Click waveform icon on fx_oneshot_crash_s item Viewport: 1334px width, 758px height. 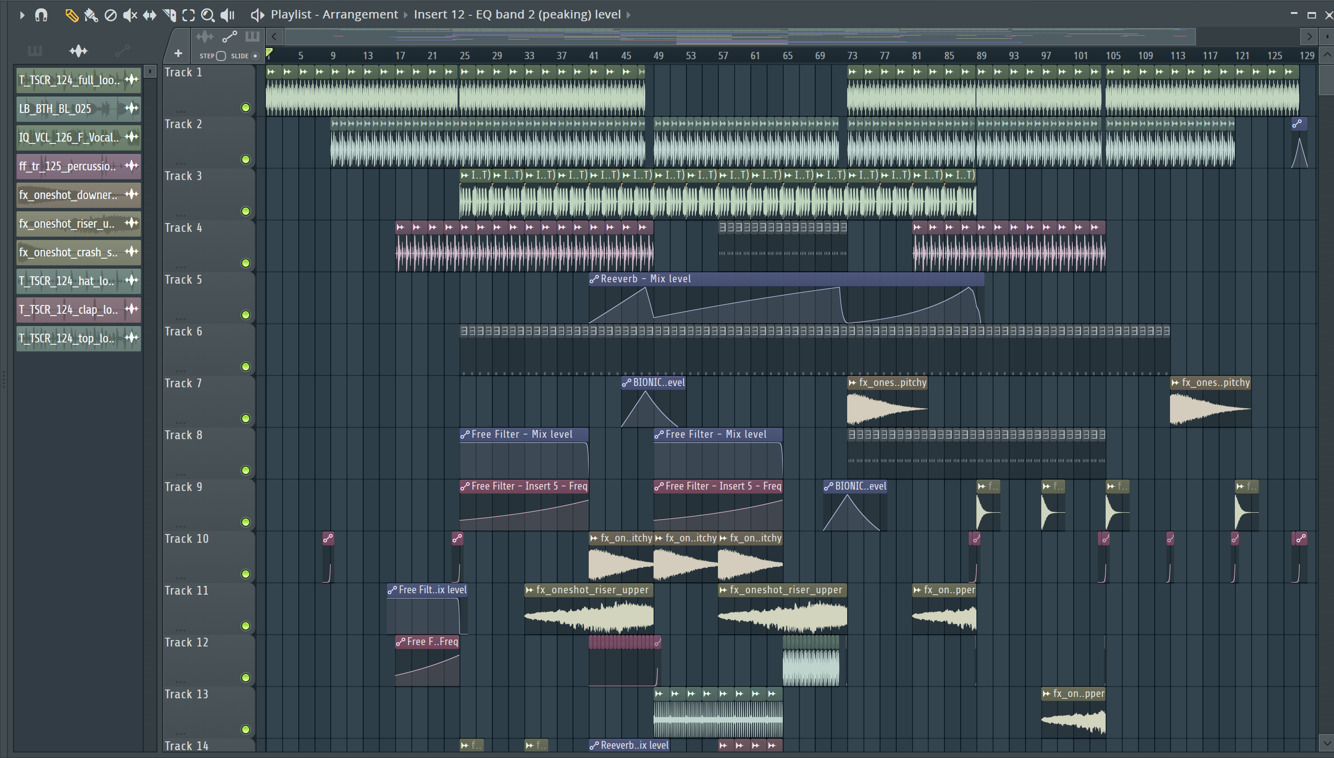click(132, 252)
